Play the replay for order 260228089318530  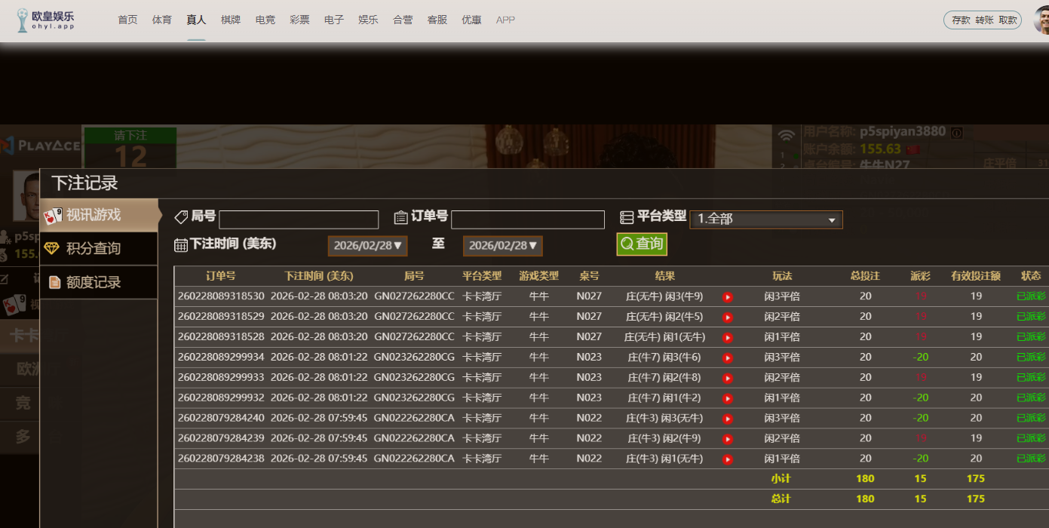point(727,296)
